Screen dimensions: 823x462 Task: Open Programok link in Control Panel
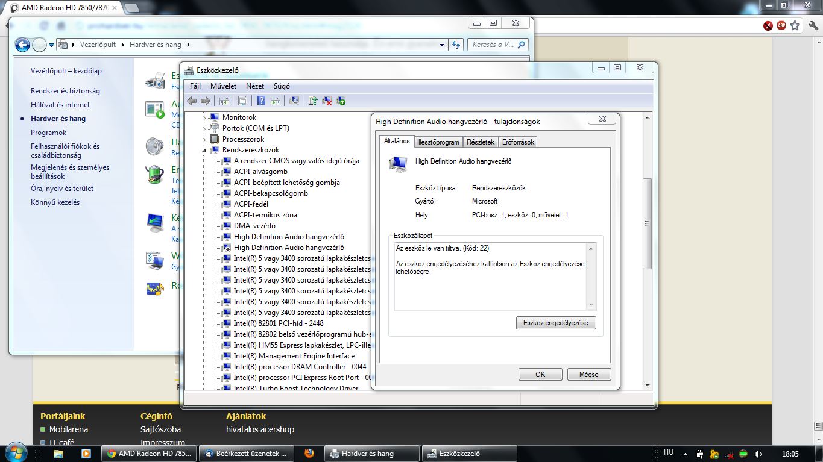coord(49,133)
